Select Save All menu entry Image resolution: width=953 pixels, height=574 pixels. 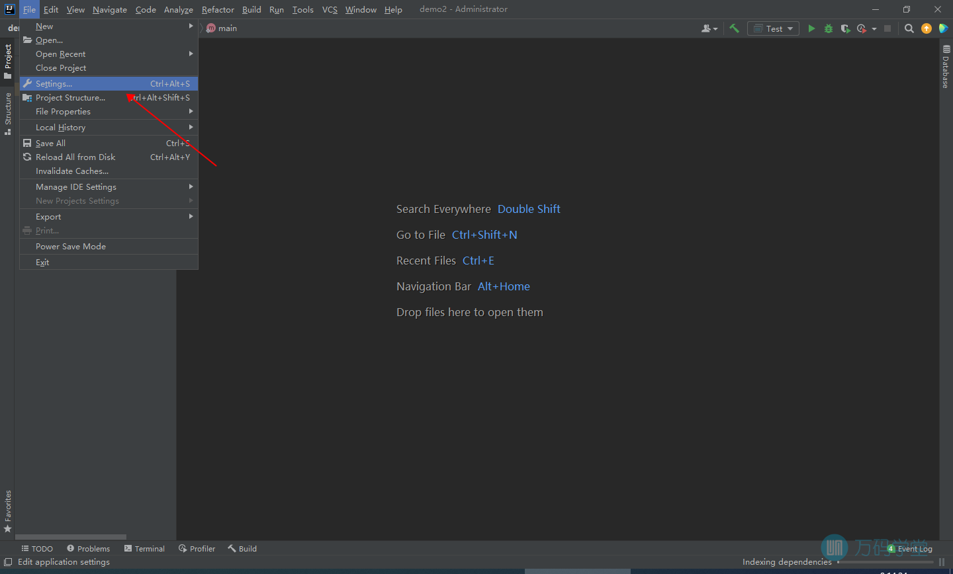click(109, 143)
